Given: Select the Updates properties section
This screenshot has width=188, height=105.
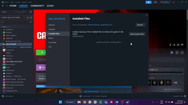Looking at the screenshot, I should point(58,29).
